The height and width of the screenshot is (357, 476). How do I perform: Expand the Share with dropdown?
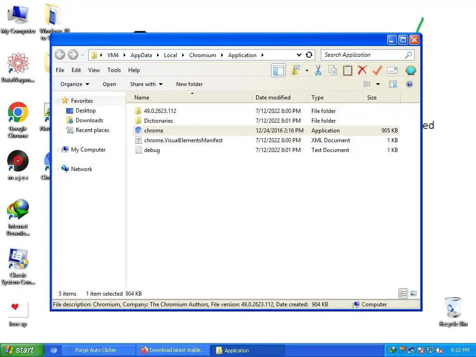(x=146, y=84)
